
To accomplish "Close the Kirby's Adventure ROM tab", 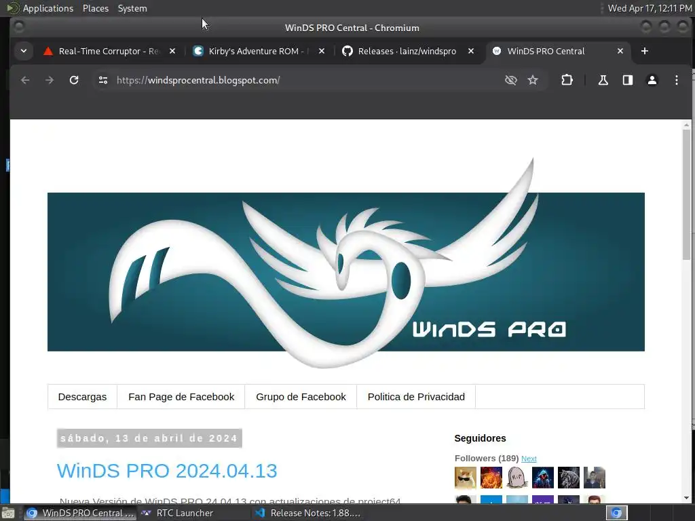I will pos(322,51).
